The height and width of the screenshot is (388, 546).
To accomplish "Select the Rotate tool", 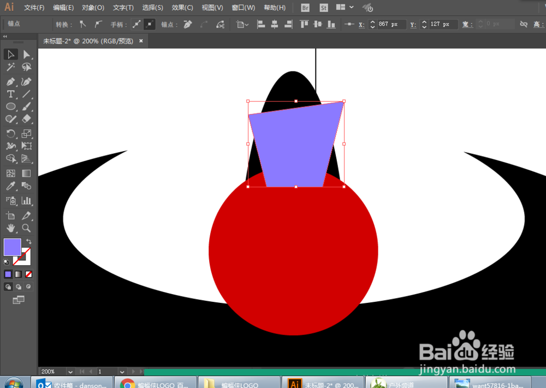I will click(x=11, y=133).
